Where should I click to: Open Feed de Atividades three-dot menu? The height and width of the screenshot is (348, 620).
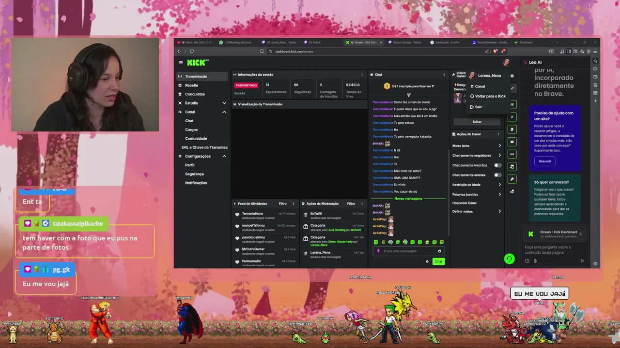tap(294, 203)
